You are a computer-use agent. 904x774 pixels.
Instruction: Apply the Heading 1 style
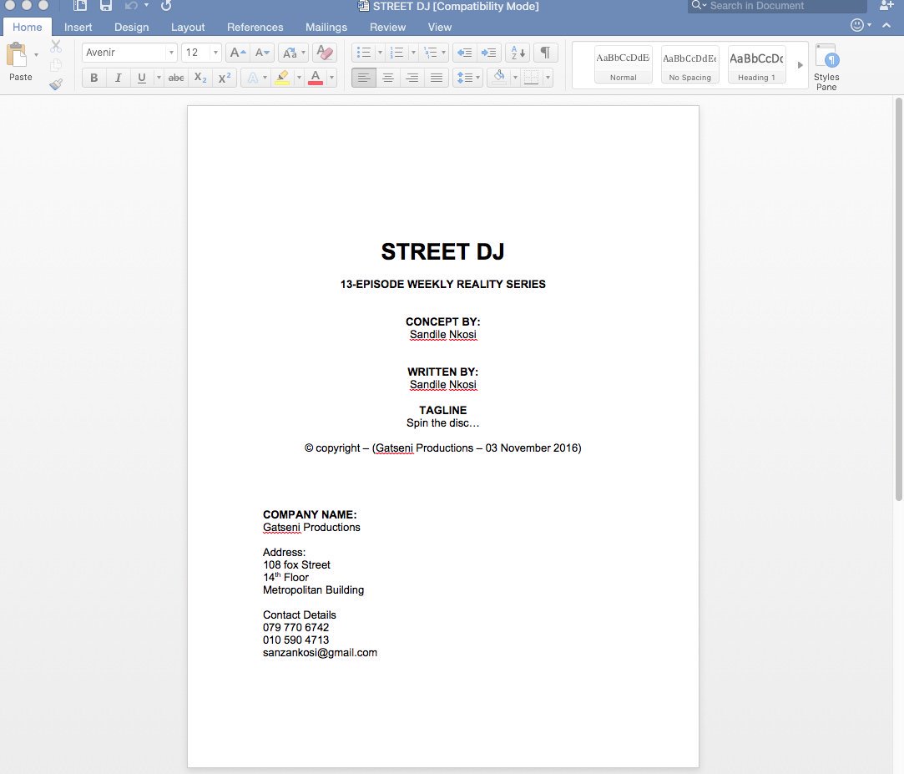click(x=755, y=64)
